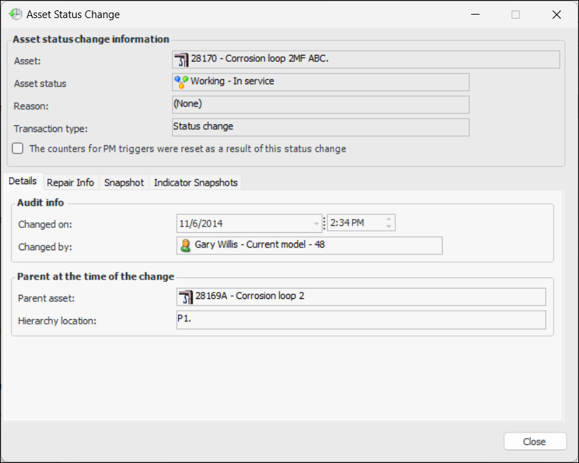
Task: Click the Hierarchy location field P1.
Action: click(x=360, y=320)
